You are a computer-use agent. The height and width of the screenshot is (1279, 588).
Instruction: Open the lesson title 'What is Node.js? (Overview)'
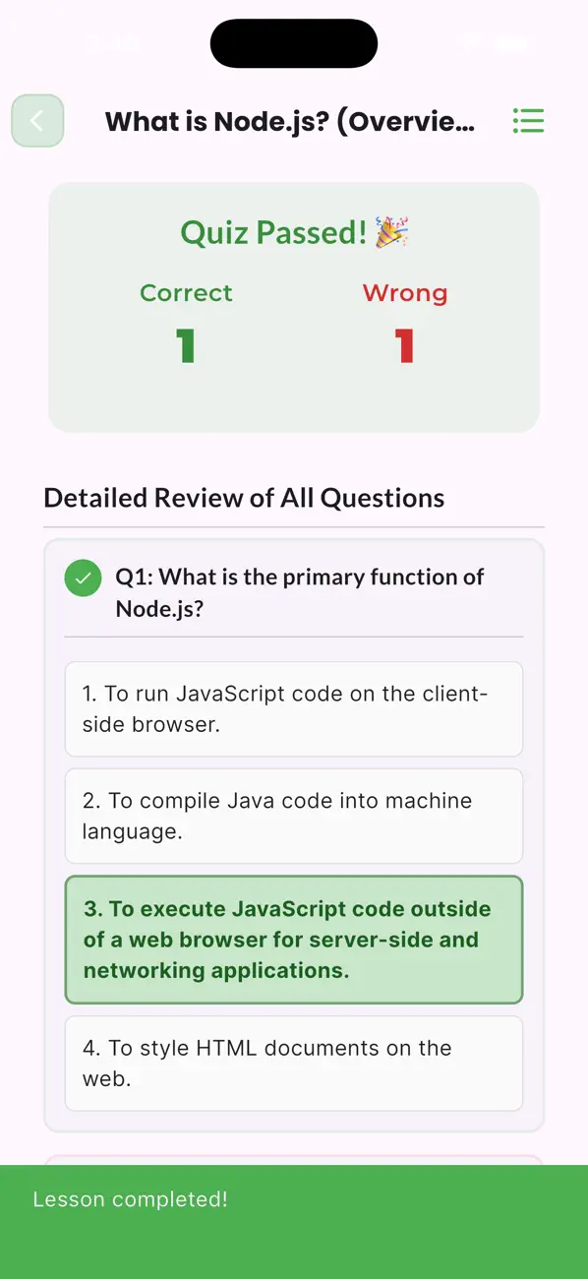[x=291, y=120]
